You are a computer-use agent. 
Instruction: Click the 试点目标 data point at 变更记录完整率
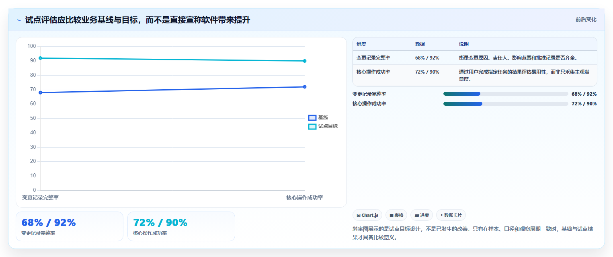pos(40,58)
